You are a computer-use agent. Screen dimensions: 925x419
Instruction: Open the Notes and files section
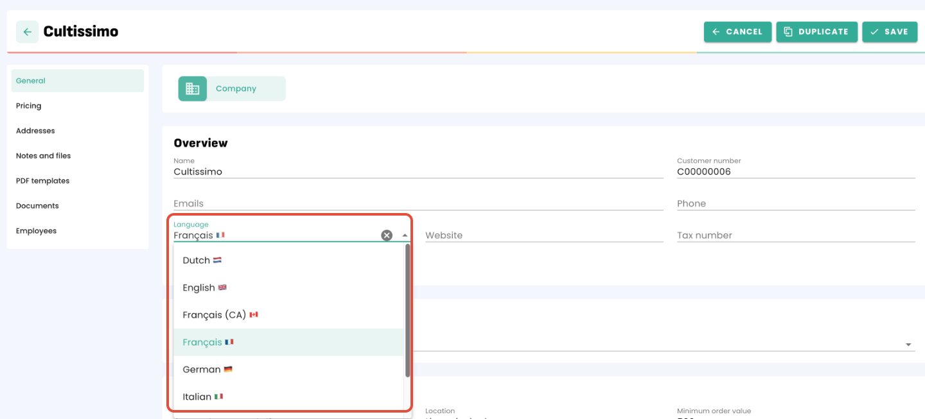tap(43, 155)
